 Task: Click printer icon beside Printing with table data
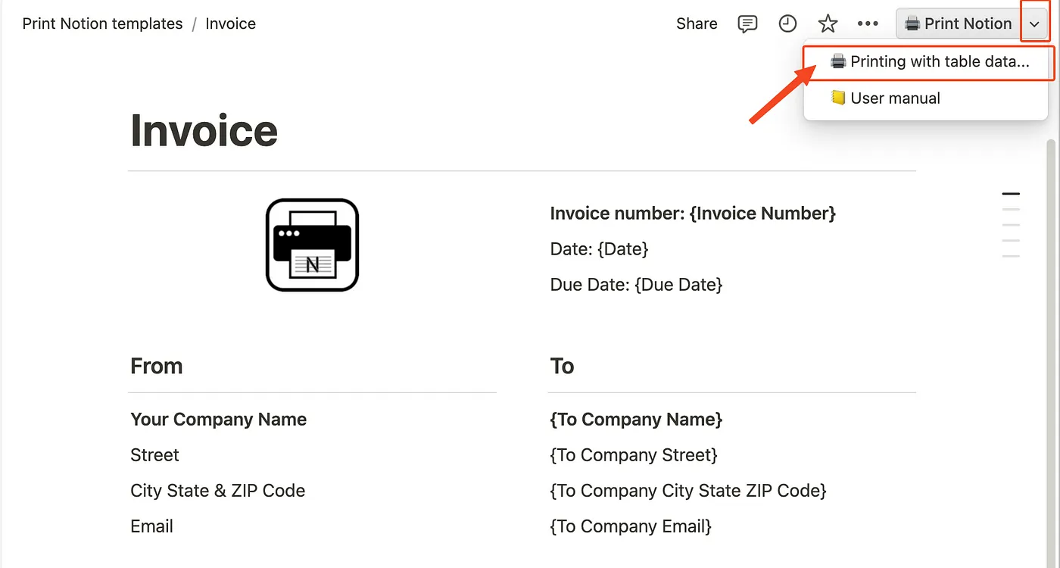[838, 61]
